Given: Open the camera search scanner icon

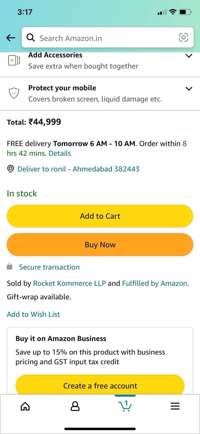Looking at the screenshot, I should point(184,38).
